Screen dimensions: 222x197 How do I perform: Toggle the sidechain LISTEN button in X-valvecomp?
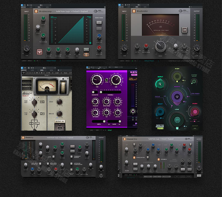[99, 28]
